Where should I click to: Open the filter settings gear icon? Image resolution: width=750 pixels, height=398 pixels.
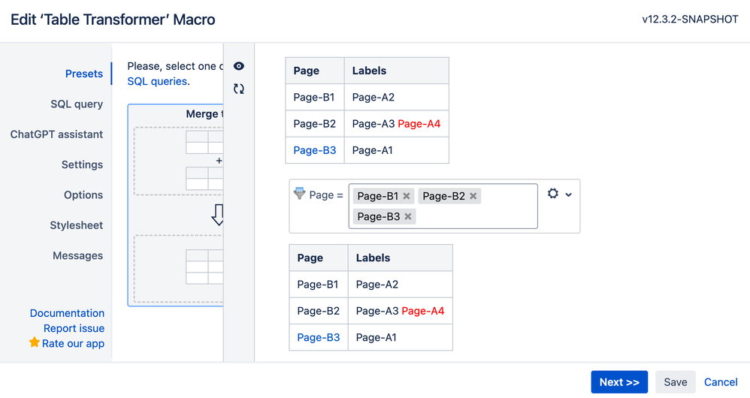point(553,194)
